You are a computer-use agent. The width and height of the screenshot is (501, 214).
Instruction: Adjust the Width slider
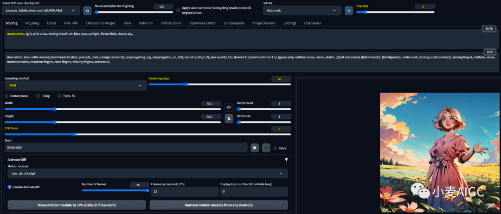coord(113,109)
